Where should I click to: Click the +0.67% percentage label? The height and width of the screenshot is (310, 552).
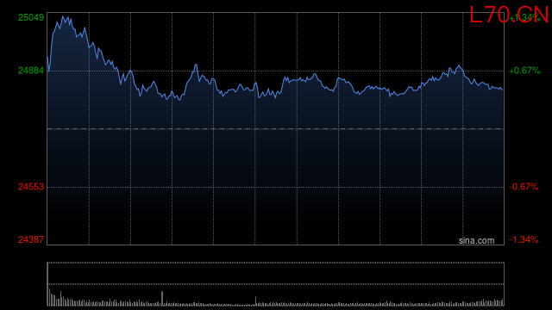tap(524, 71)
